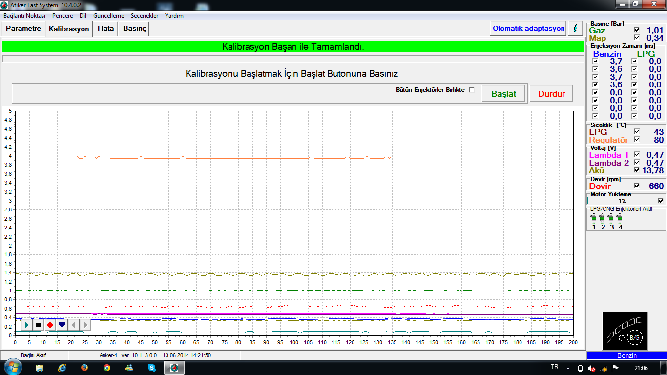Open the Seçenekler menu

pos(145,16)
